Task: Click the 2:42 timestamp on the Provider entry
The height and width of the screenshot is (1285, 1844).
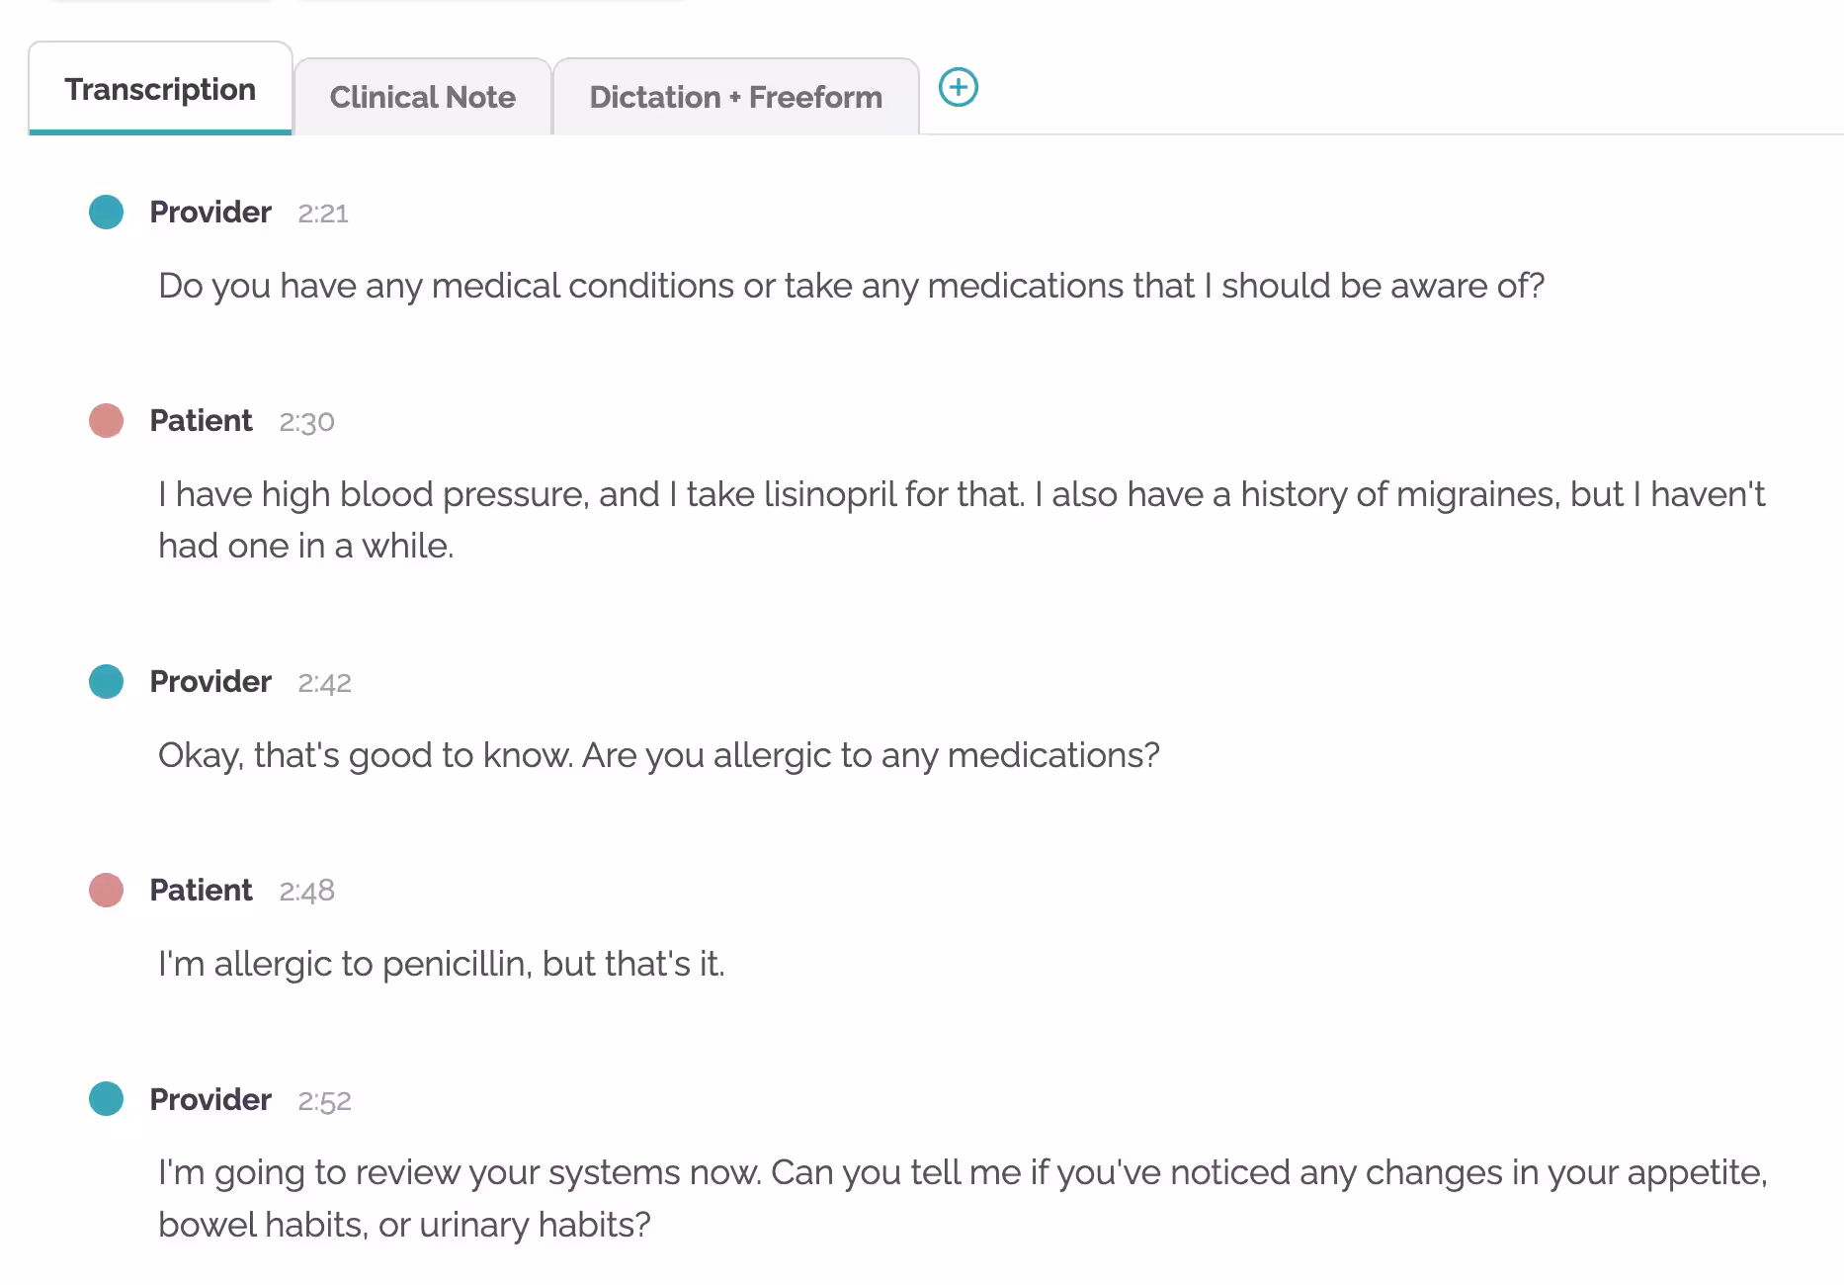Action: 325,681
